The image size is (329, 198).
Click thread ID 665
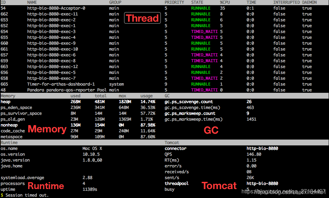4,84
